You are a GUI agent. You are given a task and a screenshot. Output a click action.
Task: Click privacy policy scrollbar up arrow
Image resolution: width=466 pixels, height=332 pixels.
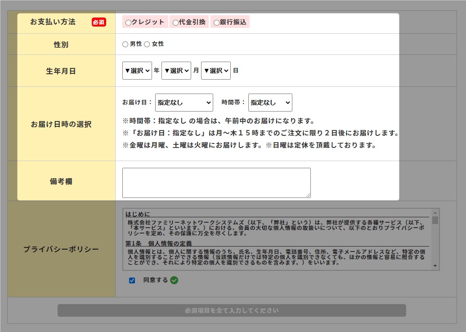click(x=435, y=213)
